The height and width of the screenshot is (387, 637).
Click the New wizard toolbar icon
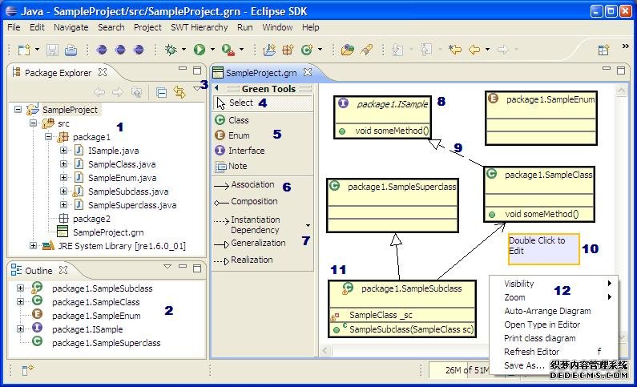(24, 50)
